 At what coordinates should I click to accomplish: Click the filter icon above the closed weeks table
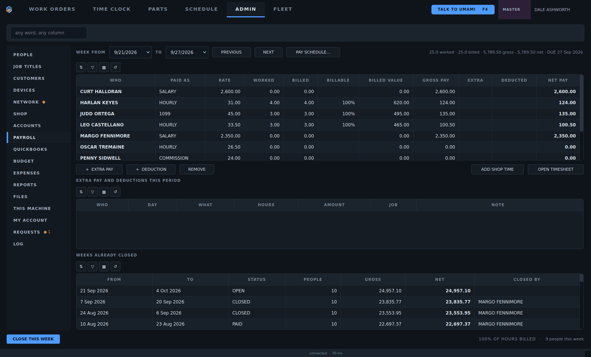[x=92, y=266]
